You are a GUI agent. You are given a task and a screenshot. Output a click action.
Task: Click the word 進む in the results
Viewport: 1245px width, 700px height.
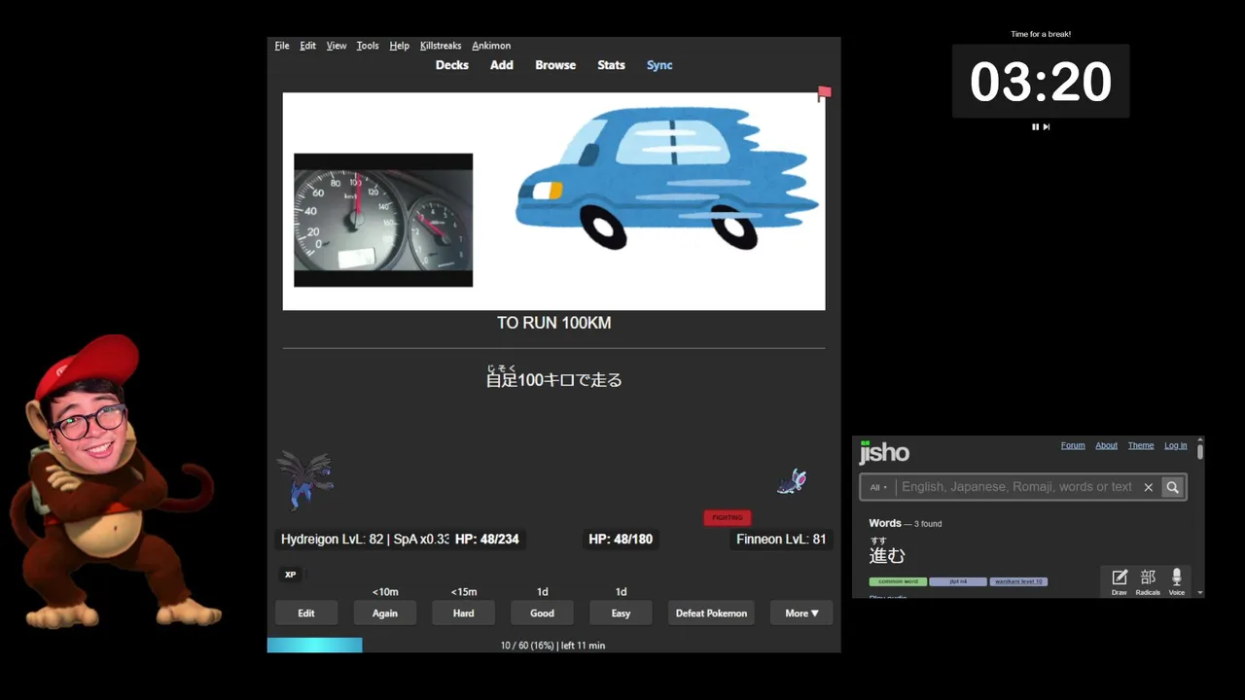point(887,555)
